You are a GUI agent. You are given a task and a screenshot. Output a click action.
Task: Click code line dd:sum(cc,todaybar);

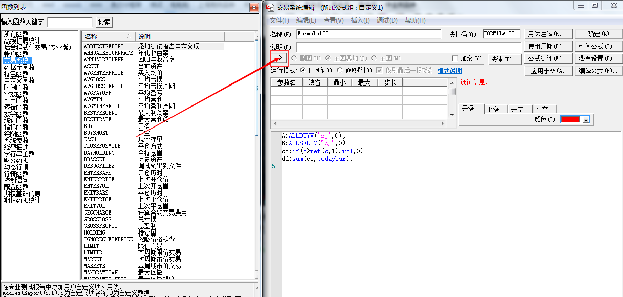point(317,159)
